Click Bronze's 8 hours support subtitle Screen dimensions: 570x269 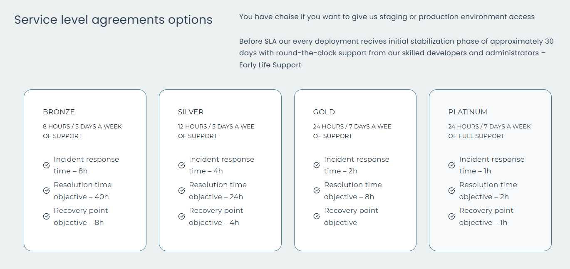82,131
